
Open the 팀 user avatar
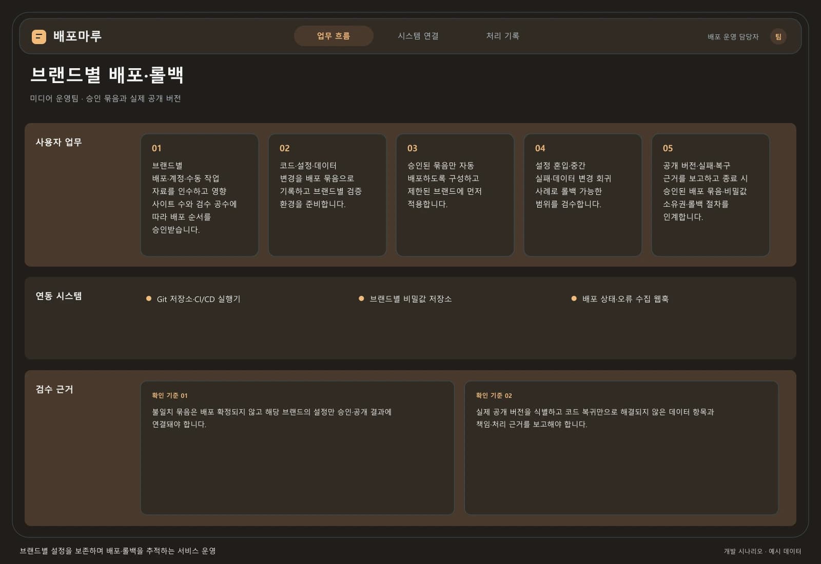[778, 36]
